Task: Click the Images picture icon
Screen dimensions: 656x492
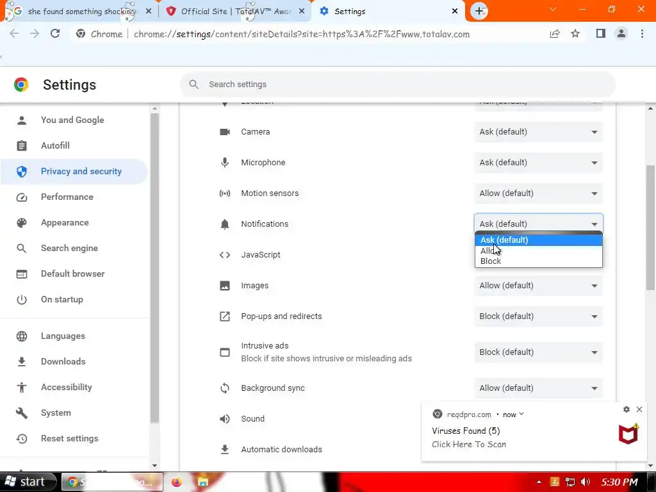Action: pyautogui.click(x=225, y=286)
